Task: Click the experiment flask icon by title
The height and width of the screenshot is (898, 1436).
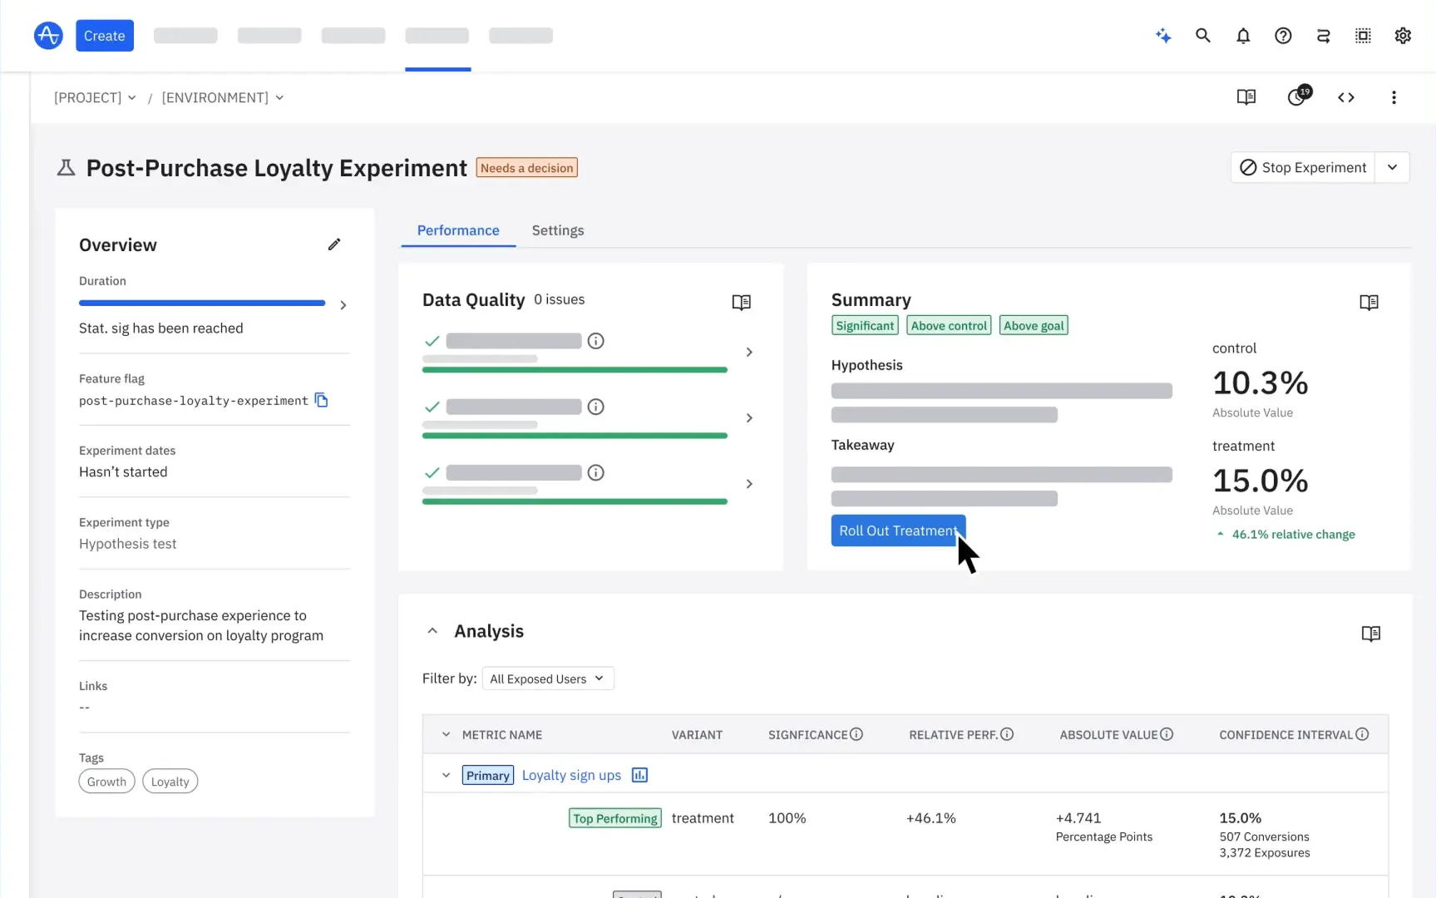Action: click(x=66, y=168)
